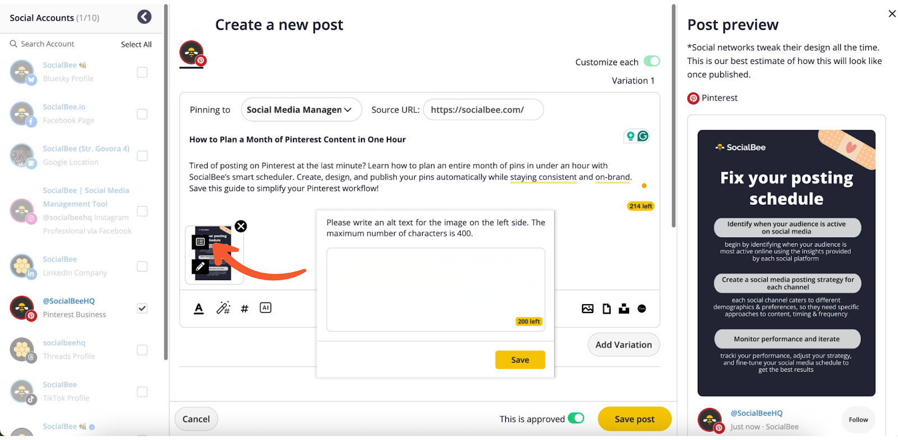Check the SocialBee LinkedIn Company checkbox
This screenshot has height=440, width=898.
[x=143, y=267]
